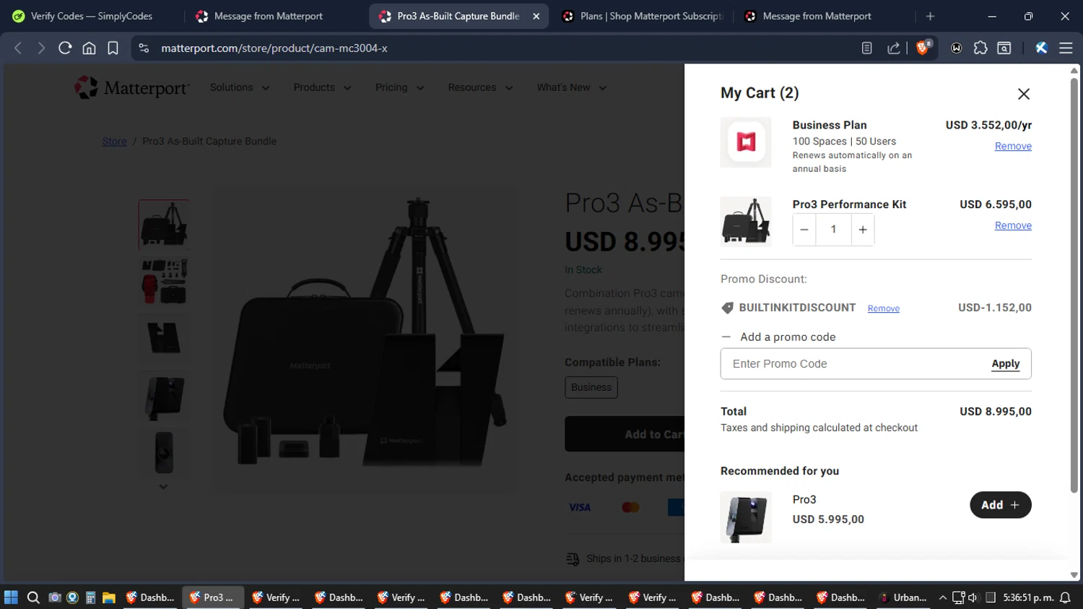
Task: Click the Pro3 Performance Kit cart image
Action: pos(746,222)
